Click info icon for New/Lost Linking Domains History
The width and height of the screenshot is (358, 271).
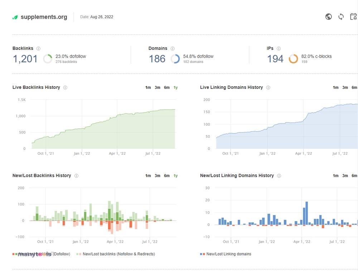point(279,175)
